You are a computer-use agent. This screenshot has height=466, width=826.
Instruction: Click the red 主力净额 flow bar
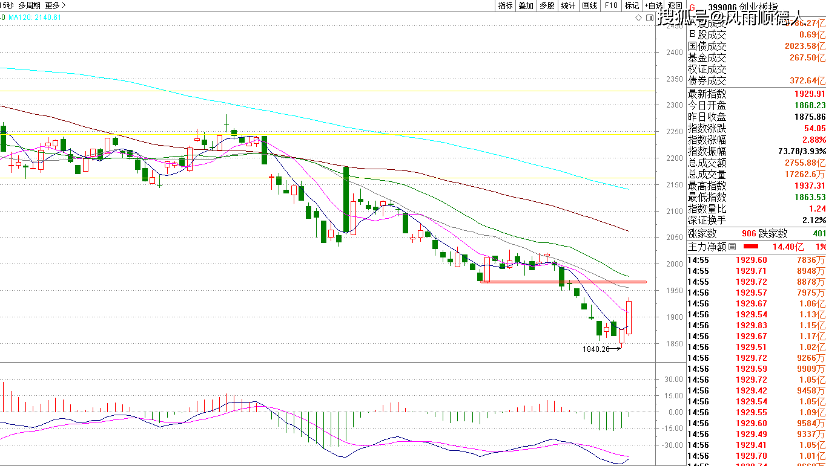click(751, 247)
